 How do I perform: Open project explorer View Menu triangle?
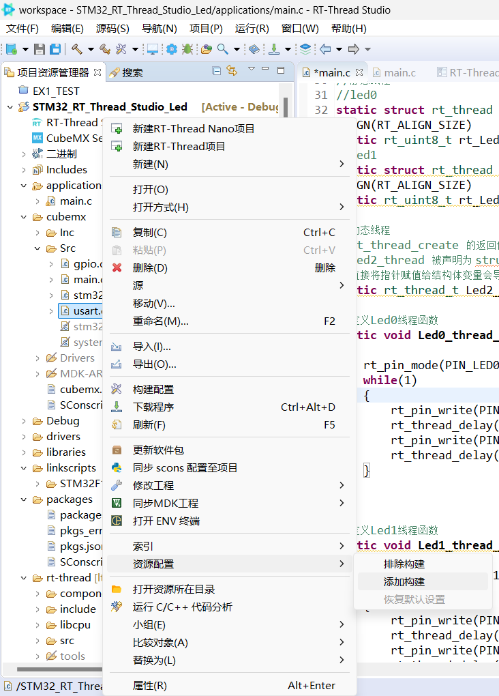[x=252, y=69]
